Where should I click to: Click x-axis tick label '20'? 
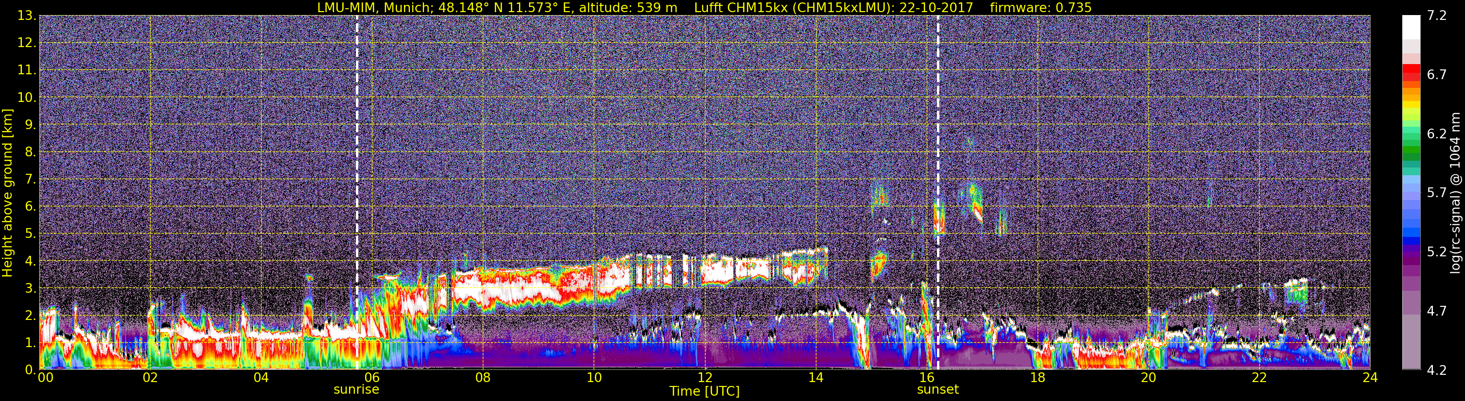pos(1148,378)
